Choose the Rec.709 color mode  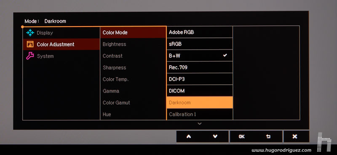click(200, 67)
